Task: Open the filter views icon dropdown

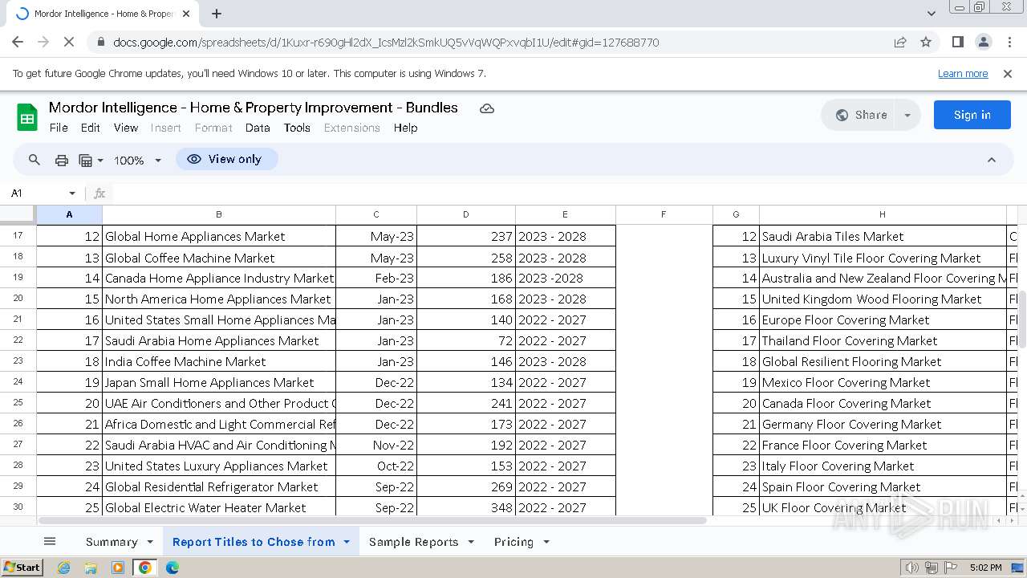Action: pyautogui.click(x=91, y=160)
